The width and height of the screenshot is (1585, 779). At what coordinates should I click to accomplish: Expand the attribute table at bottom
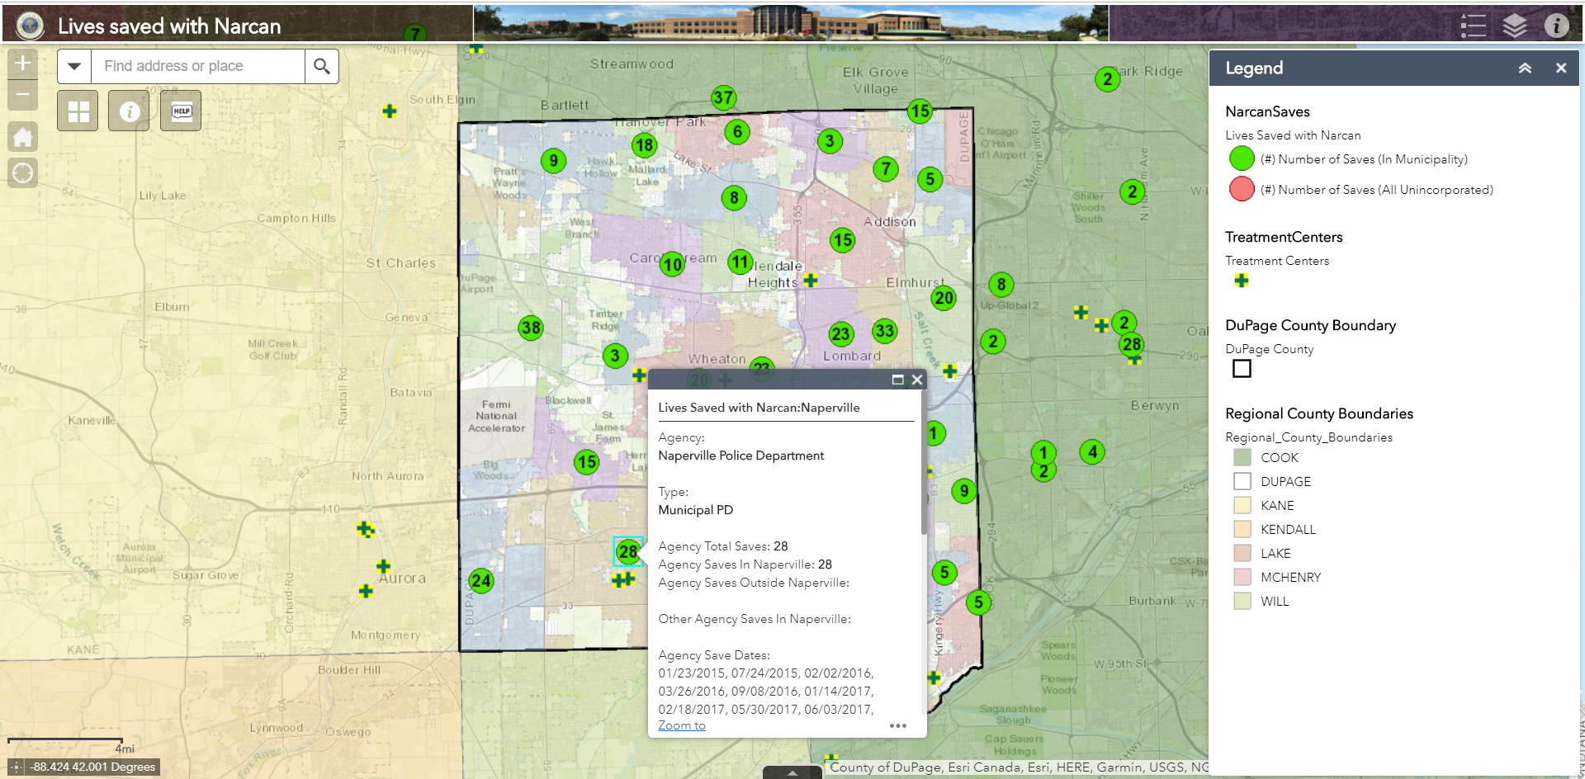[792, 773]
